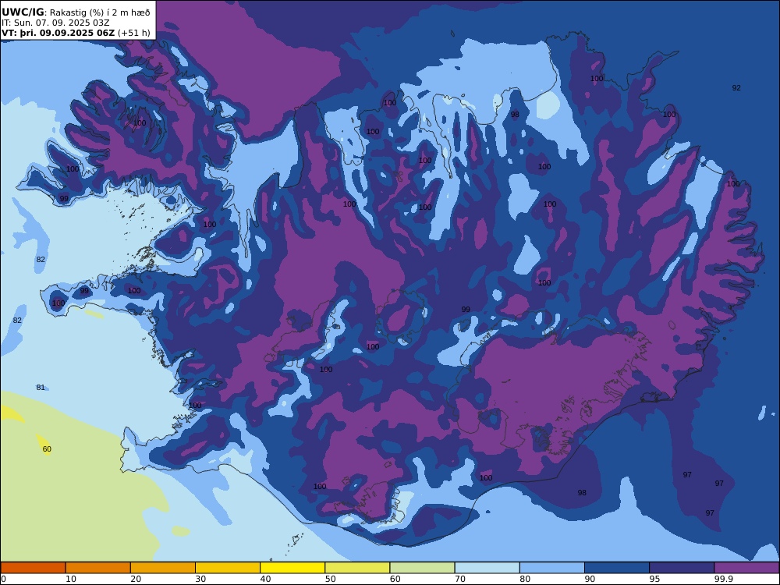Click the dark indigo 95–99.9 legend swatch
780x585 pixels.
(682, 568)
